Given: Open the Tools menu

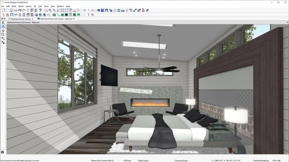Looking at the screenshot, I should click(x=46, y=6).
